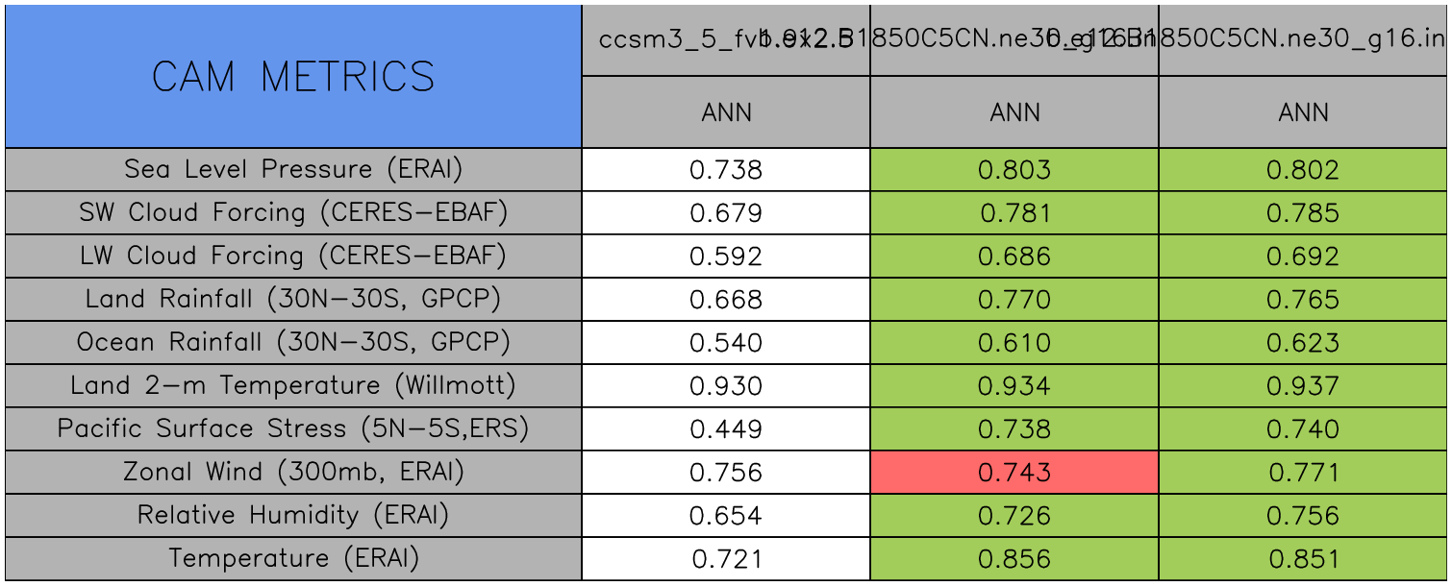Viewport: 1452px width, 586px height.
Task: Select the green cell showing 0.856
Action: (x=1014, y=559)
